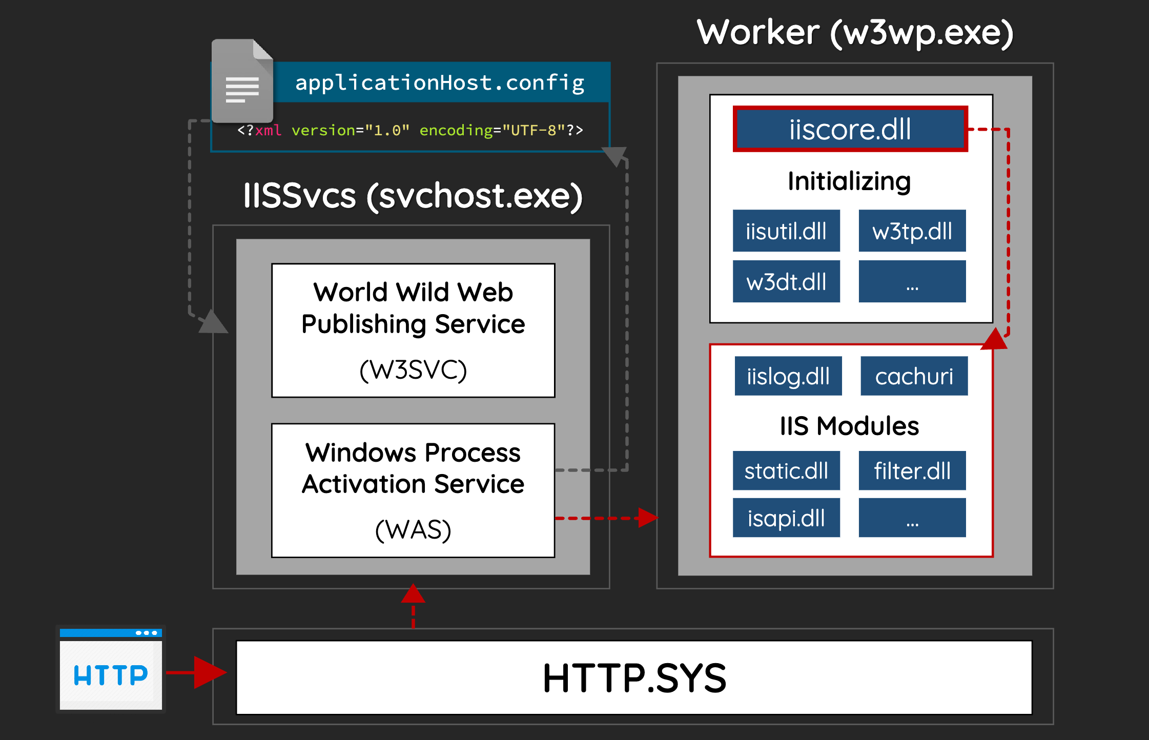1149x740 pixels.
Task: Click the HTTP.SYS box
Action: click(x=634, y=677)
